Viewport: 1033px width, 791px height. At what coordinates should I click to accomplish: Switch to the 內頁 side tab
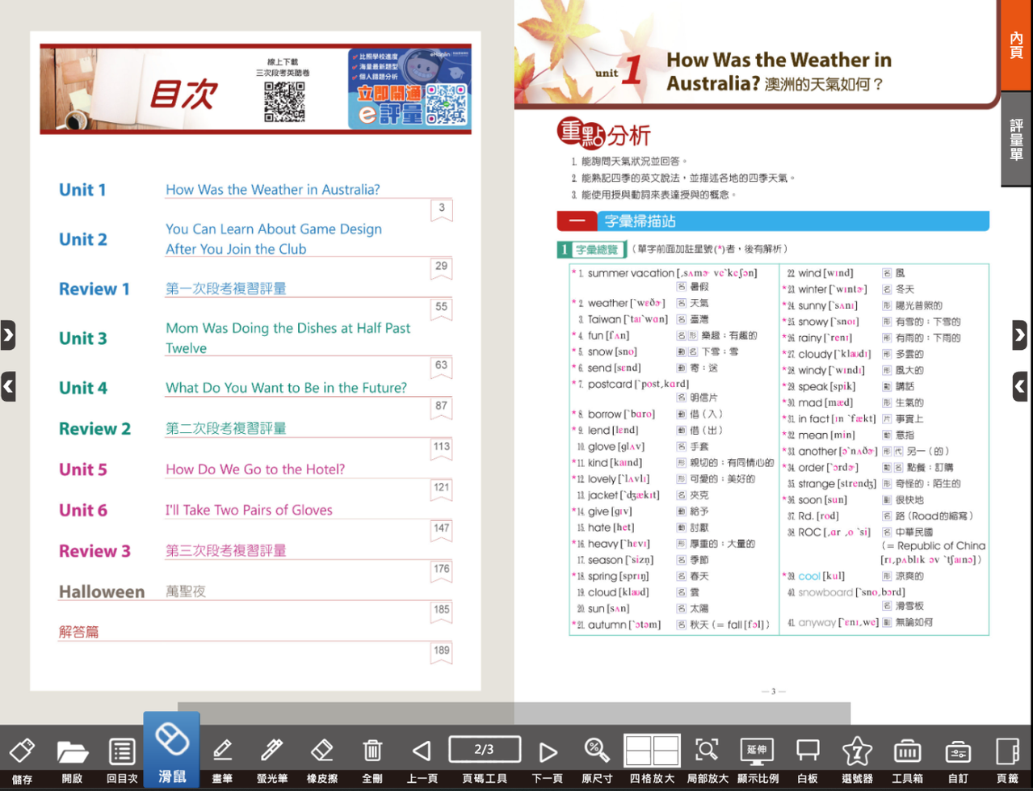click(x=1016, y=45)
